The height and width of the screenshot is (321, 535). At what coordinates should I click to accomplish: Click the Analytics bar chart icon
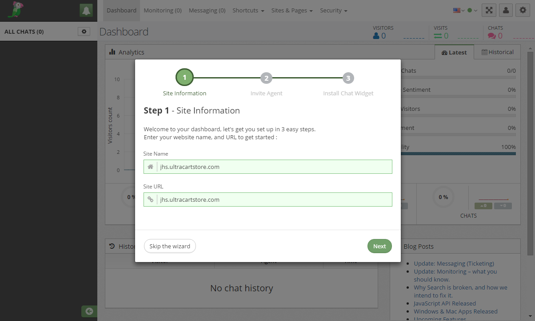pos(112,52)
